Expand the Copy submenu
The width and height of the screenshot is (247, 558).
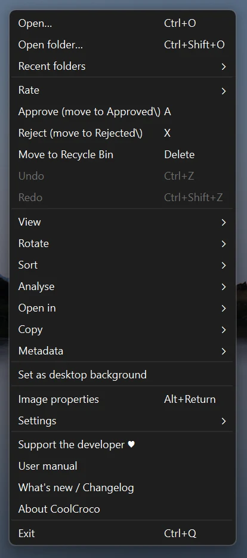pos(122,329)
